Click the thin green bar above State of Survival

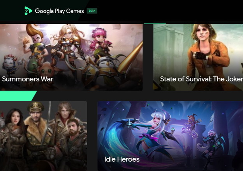point(155,24)
